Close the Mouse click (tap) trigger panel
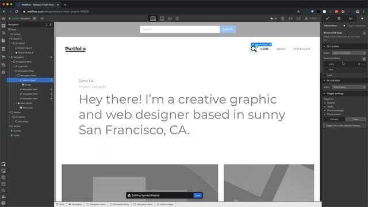 (364, 33)
